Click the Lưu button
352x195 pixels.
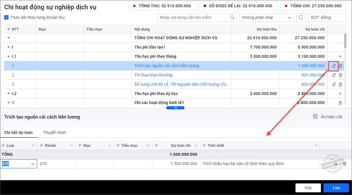point(336,188)
